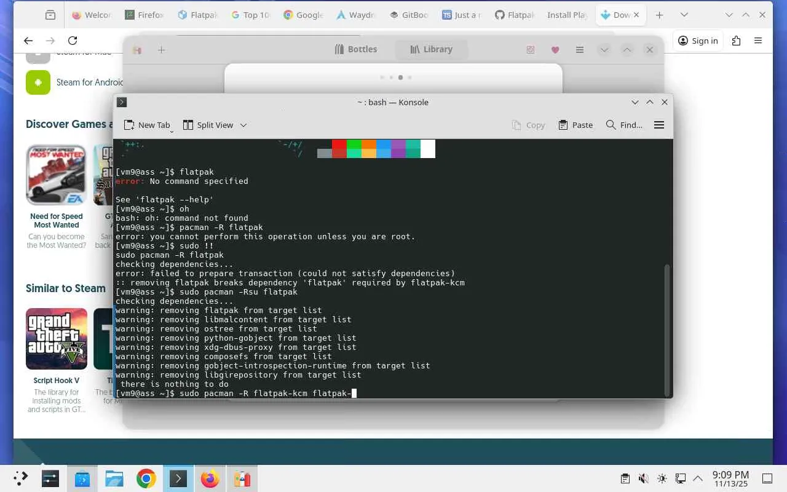Expand the Firefox list-all-tabs chevron

684,15
